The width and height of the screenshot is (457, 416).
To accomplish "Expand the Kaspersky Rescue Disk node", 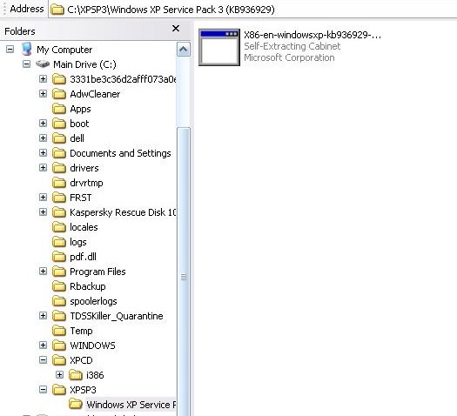I will [x=43, y=211].
